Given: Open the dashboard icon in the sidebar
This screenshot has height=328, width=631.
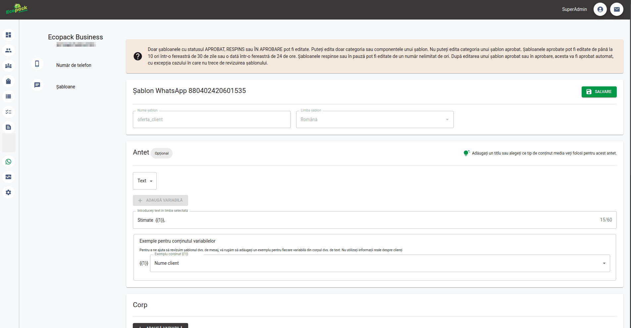Looking at the screenshot, I should pyautogui.click(x=8, y=35).
